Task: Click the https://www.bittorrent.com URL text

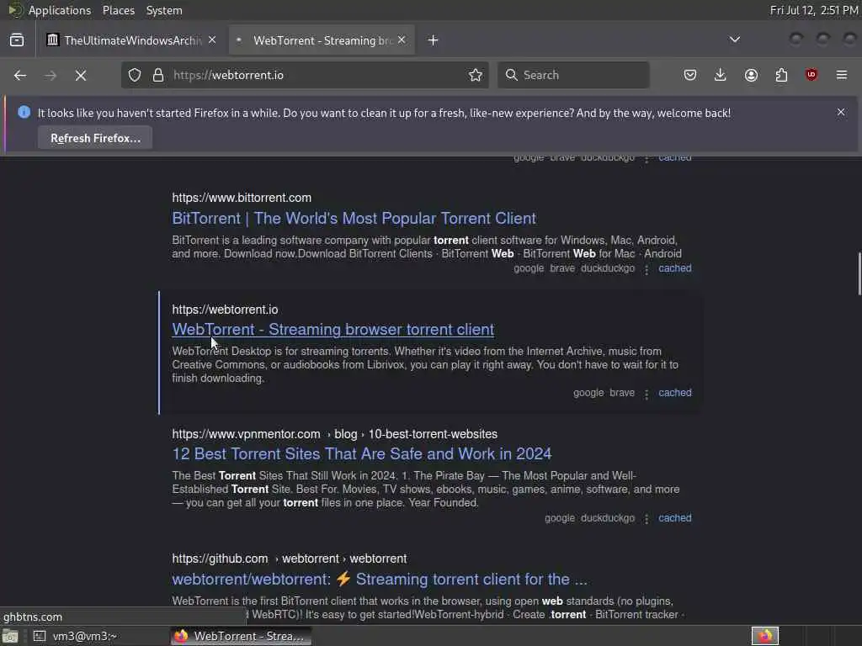Action: point(242,198)
